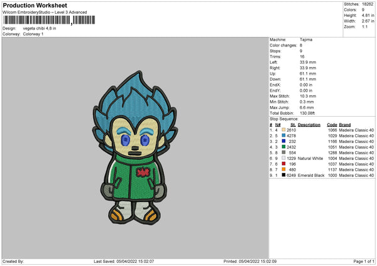Click the 'N#' column header
This screenshot has width=377, height=266.
point(278,125)
